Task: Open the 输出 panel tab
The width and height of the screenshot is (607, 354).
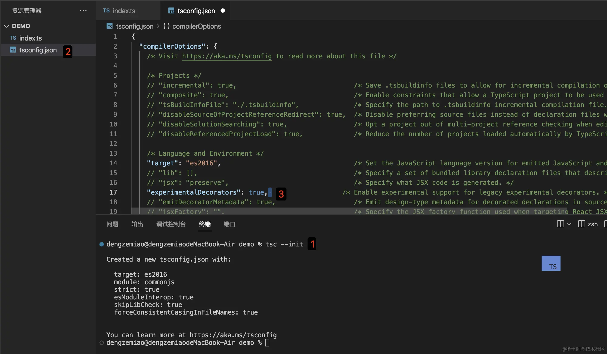Action: (137, 224)
